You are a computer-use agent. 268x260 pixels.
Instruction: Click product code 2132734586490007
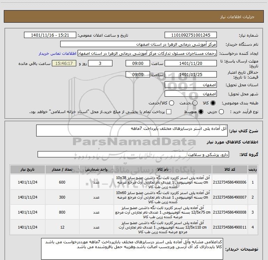230,197
